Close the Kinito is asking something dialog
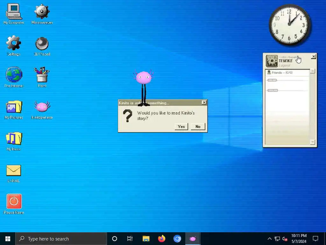This screenshot has height=245, width=326. pos(204,102)
